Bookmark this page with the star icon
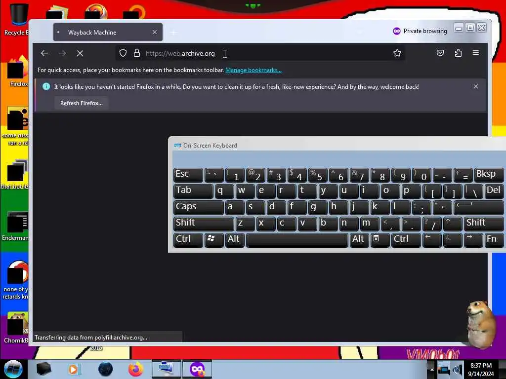506x379 pixels. coord(397,53)
